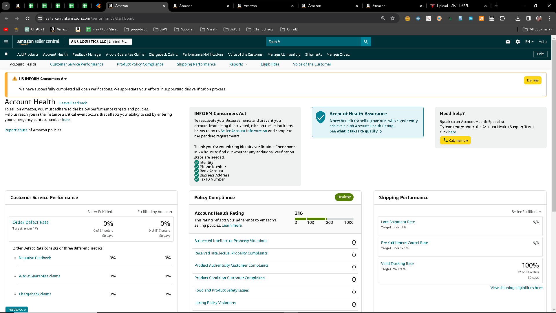Open the Chrome downloads icon
Viewport: 556px width, 313px height.
(518, 18)
